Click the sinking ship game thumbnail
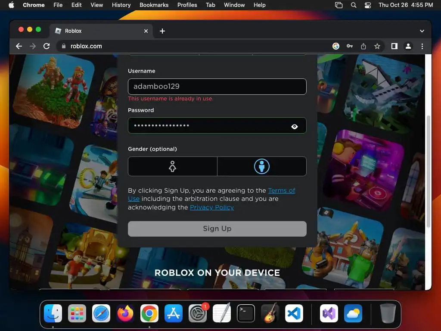 point(384,94)
